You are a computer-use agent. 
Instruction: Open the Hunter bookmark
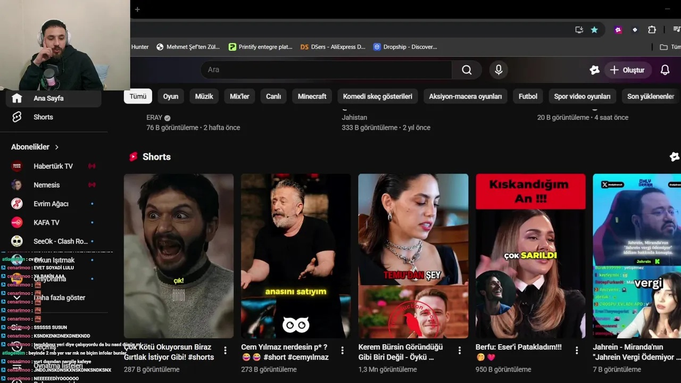[140, 47]
